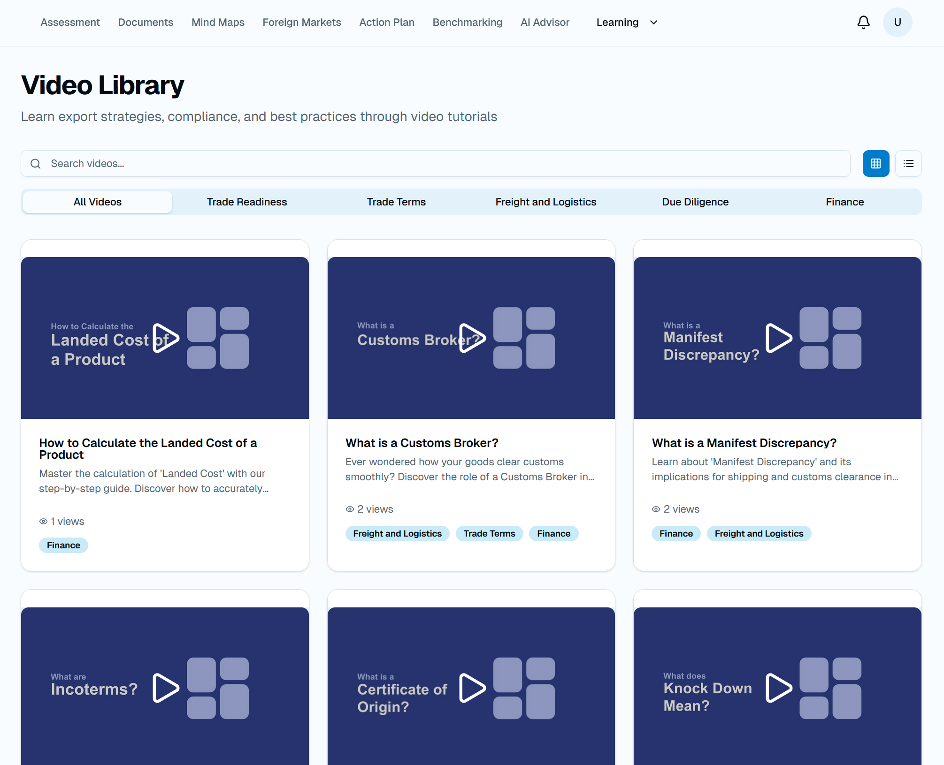
Task: Switch to list view
Action: click(908, 164)
